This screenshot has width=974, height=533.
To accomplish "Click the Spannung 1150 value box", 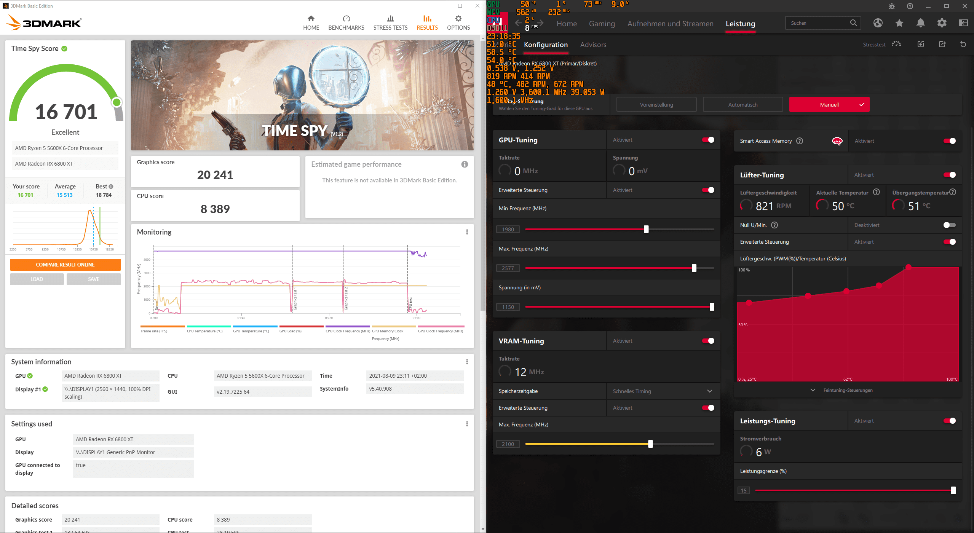I will (508, 307).
